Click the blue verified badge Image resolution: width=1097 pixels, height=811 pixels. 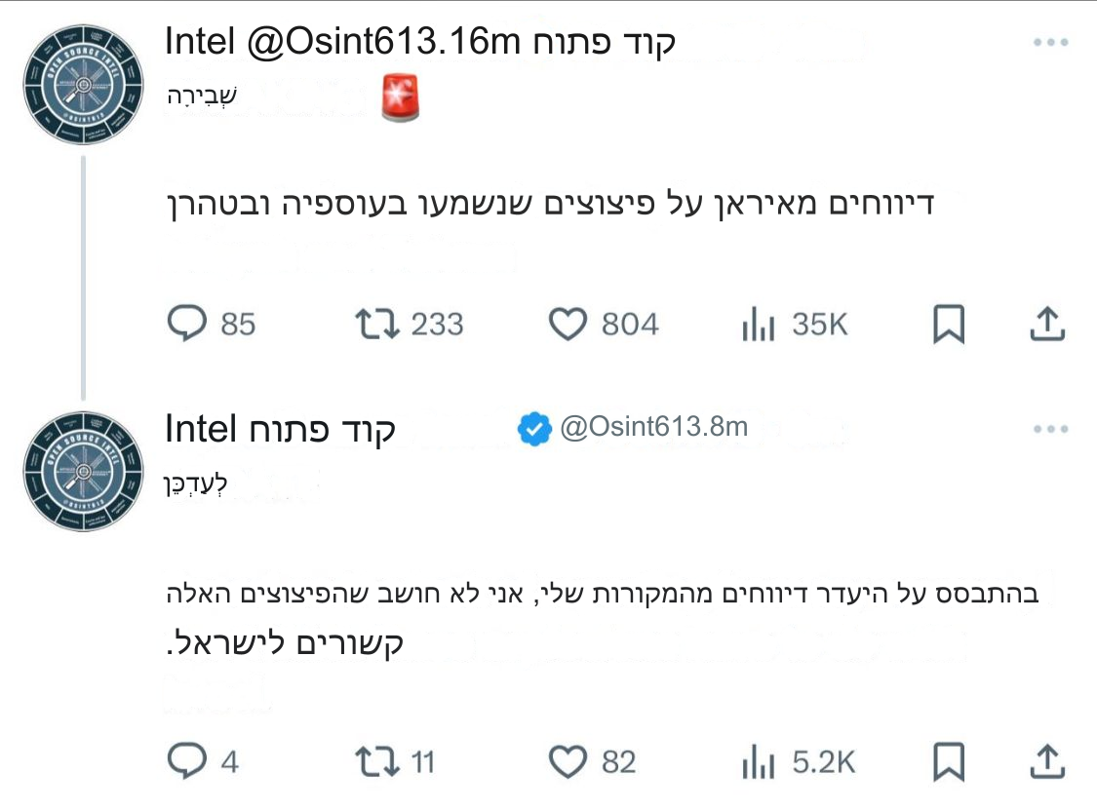533,428
